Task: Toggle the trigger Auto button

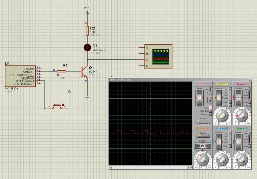Action: 210,107
